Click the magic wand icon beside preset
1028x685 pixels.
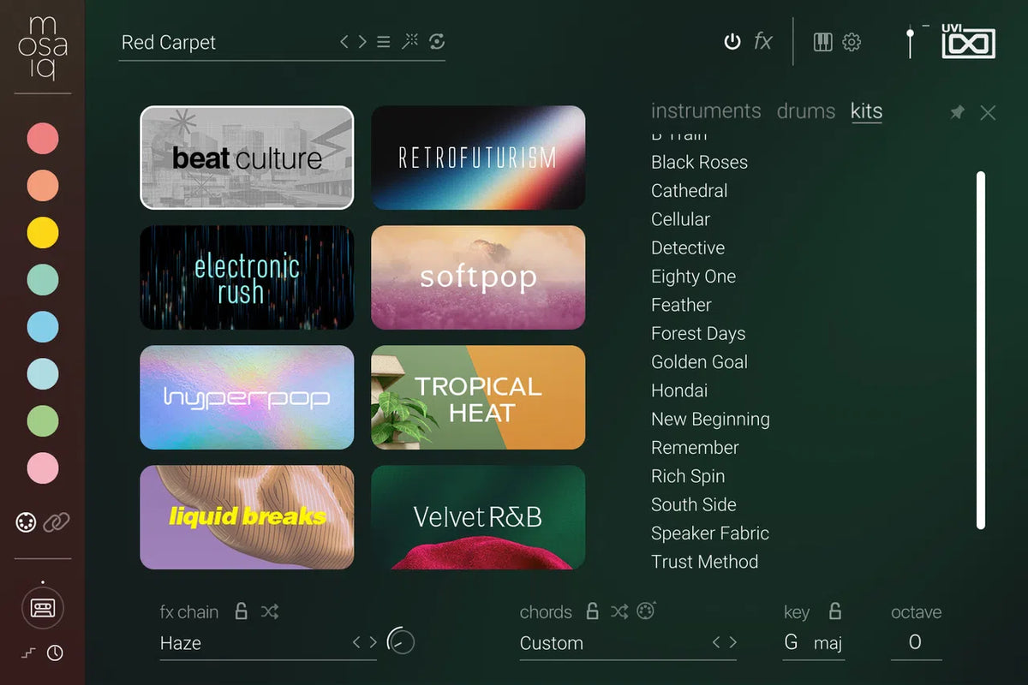coord(410,41)
